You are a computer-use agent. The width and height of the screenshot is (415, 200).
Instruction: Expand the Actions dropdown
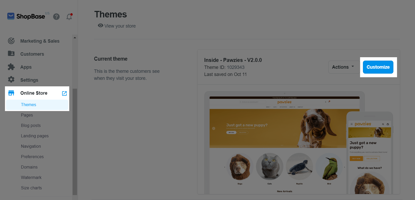click(x=343, y=67)
